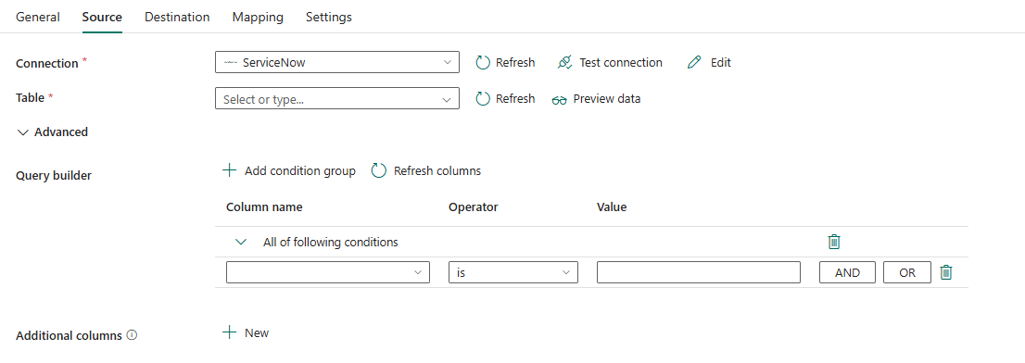Click the Refresh icon beside Connection
1025x363 pixels.
coord(483,63)
